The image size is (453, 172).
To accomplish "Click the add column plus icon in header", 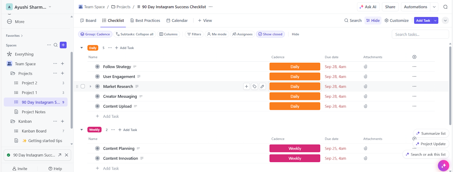I will pyautogui.click(x=414, y=57).
